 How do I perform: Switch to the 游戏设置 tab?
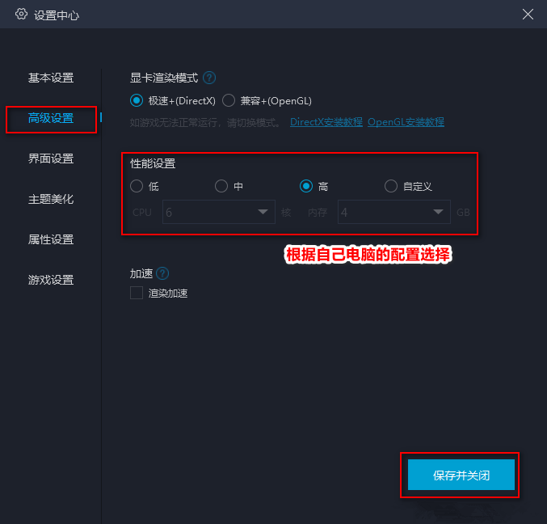click(51, 280)
